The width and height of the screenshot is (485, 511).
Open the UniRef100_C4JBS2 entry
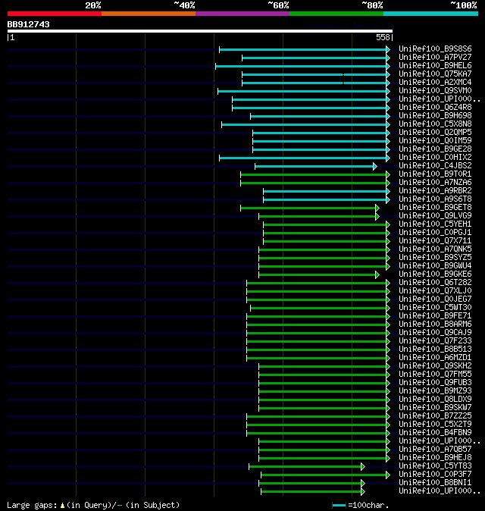tap(435, 166)
